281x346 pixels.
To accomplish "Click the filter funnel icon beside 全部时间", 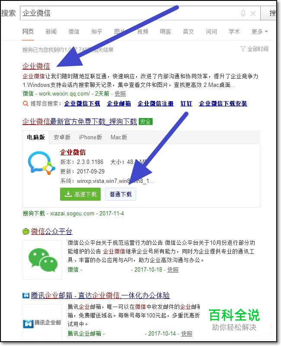I will point(243,49).
